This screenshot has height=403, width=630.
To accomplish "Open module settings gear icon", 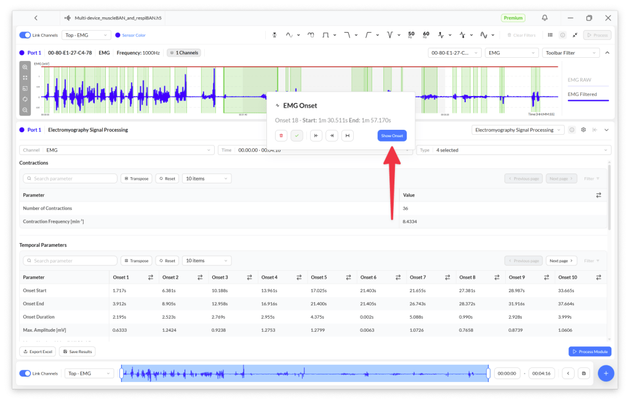I will click(x=583, y=130).
